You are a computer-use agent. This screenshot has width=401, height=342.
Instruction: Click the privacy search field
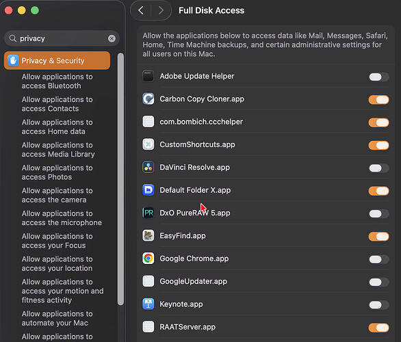(x=62, y=38)
